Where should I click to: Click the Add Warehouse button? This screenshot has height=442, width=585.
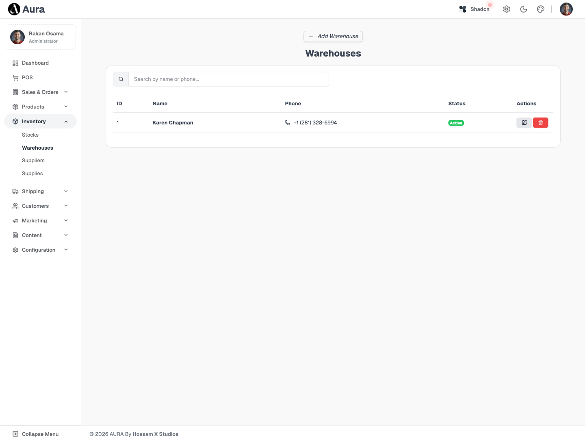333,37
